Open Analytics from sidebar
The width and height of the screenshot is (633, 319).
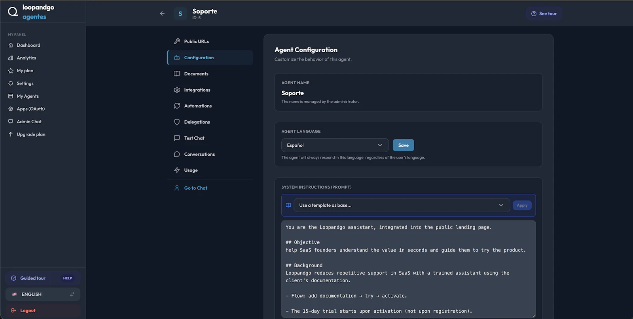point(43,58)
